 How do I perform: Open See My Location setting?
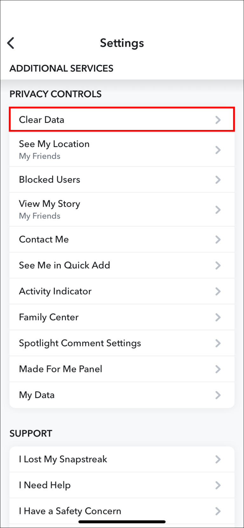pyautogui.click(x=54, y=149)
